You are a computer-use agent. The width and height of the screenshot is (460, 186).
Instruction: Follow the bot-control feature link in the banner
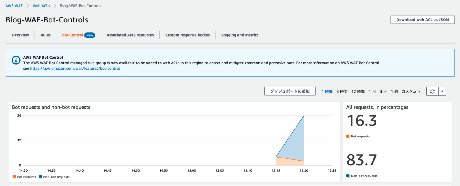pos(75,68)
